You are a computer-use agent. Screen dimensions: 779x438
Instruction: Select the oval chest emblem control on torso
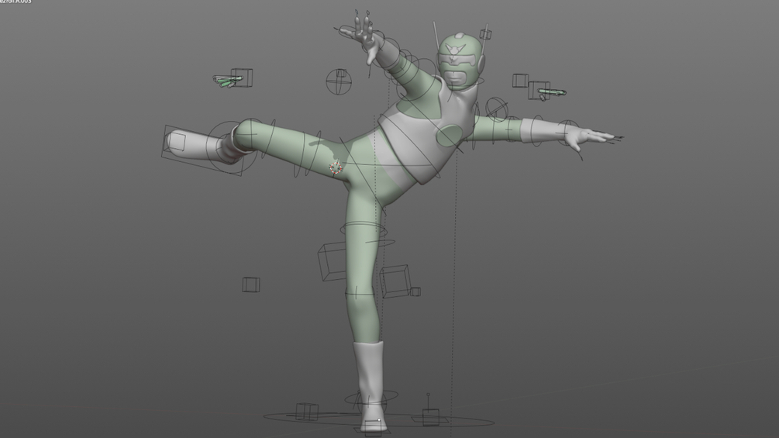pos(450,136)
